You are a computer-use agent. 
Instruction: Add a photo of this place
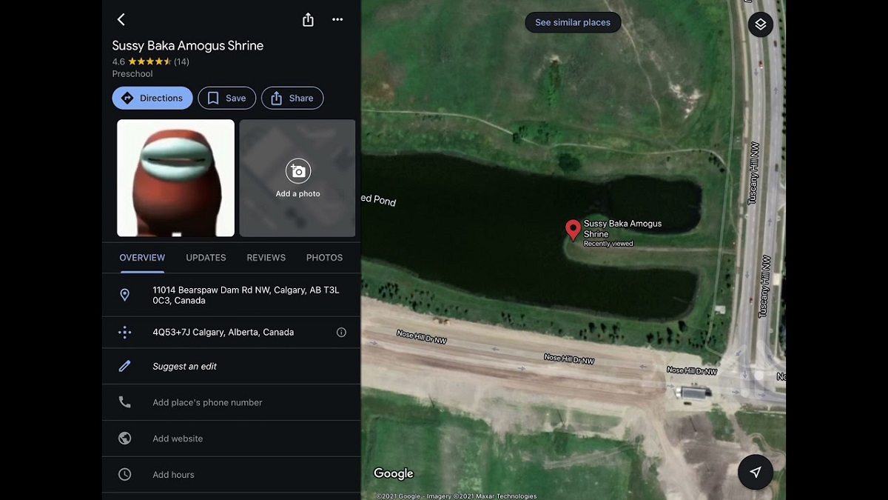[297, 179]
